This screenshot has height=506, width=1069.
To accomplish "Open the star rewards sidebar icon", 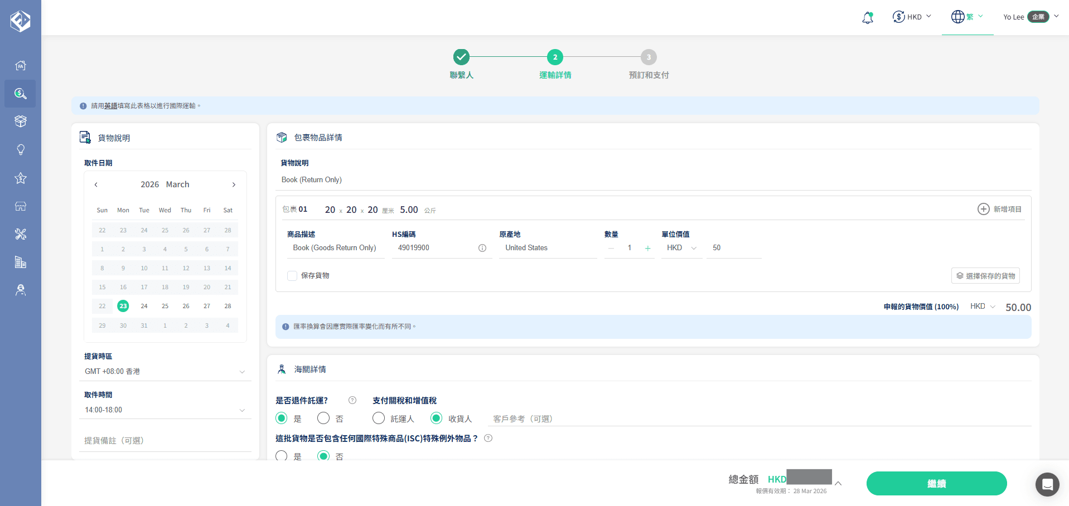I will [21, 178].
